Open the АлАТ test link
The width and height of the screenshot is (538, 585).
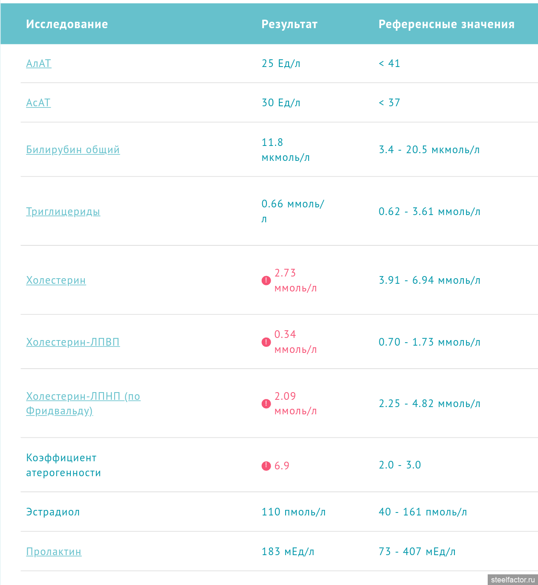click(39, 64)
